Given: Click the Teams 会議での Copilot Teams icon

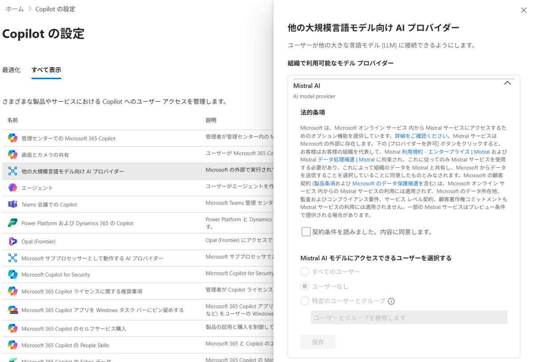Looking at the screenshot, I should (x=12, y=204).
